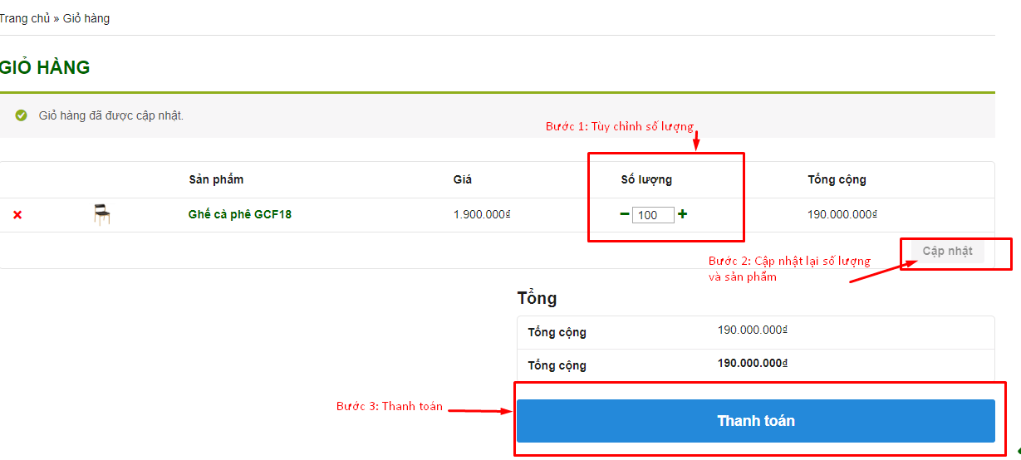Click the Giá column header
Image resolution: width=1021 pixels, height=460 pixels.
click(463, 179)
